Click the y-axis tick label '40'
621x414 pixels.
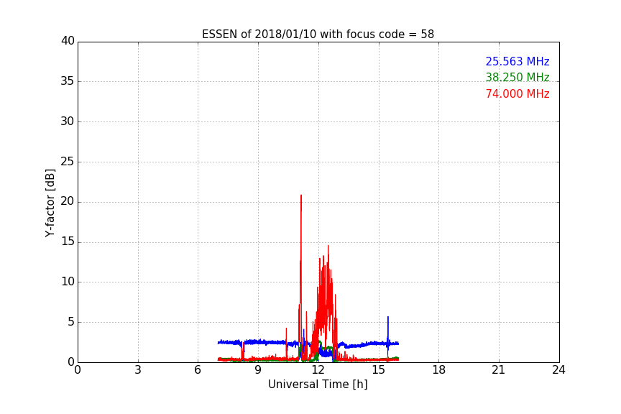[x=68, y=41]
